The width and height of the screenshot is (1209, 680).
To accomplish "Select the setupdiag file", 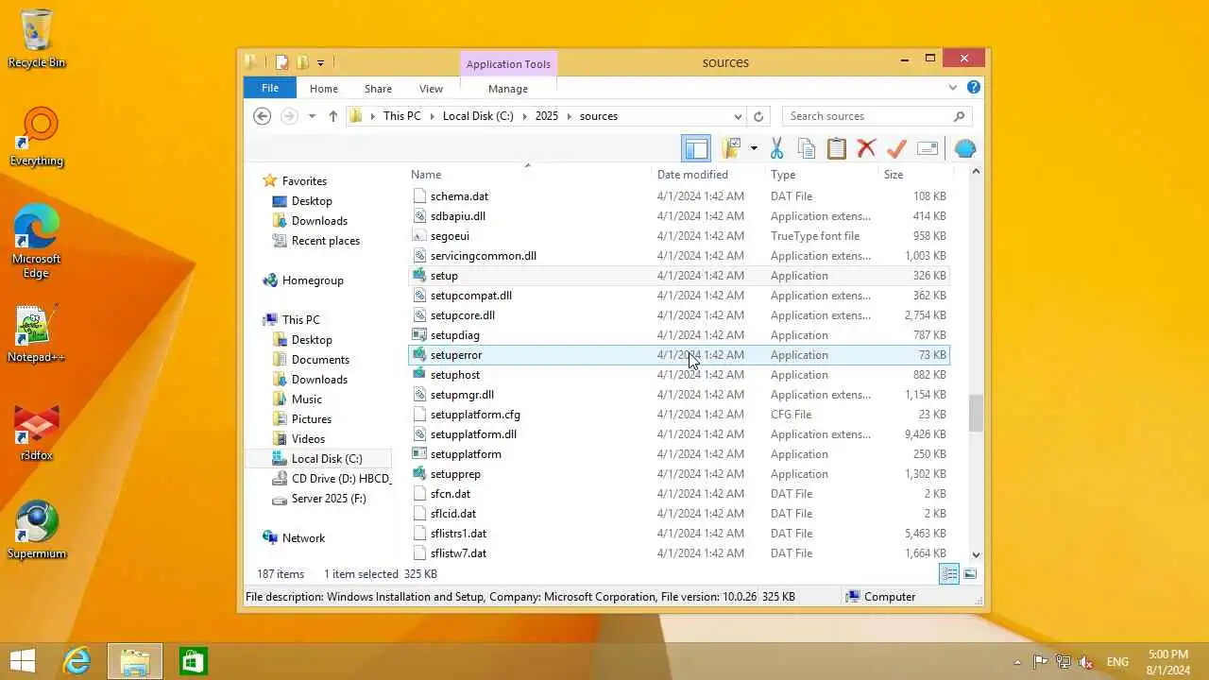I will pyautogui.click(x=678, y=335).
